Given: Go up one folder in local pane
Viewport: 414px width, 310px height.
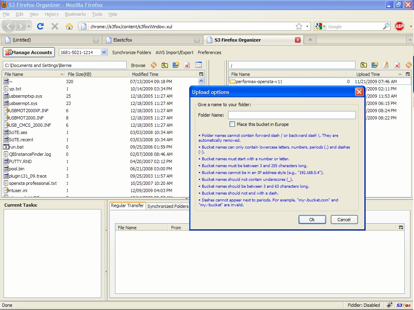Looking at the screenshot, I should coord(165,65).
